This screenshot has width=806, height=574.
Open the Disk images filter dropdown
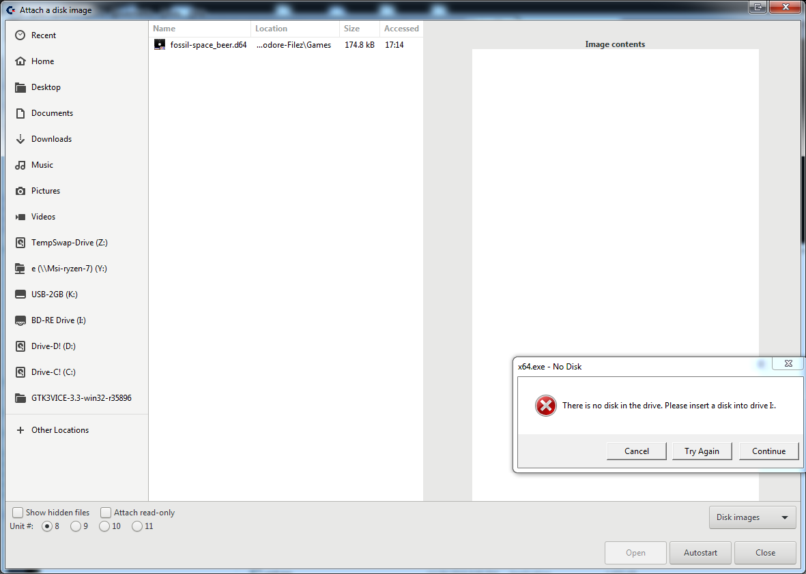coord(752,517)
